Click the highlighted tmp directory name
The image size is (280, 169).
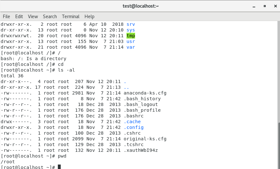[131, 36]
